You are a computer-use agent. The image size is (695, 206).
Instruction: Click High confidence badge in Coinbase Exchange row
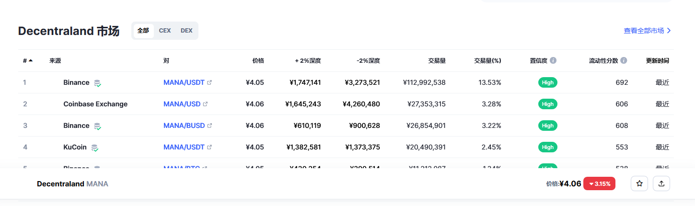[x=547, y=104]
